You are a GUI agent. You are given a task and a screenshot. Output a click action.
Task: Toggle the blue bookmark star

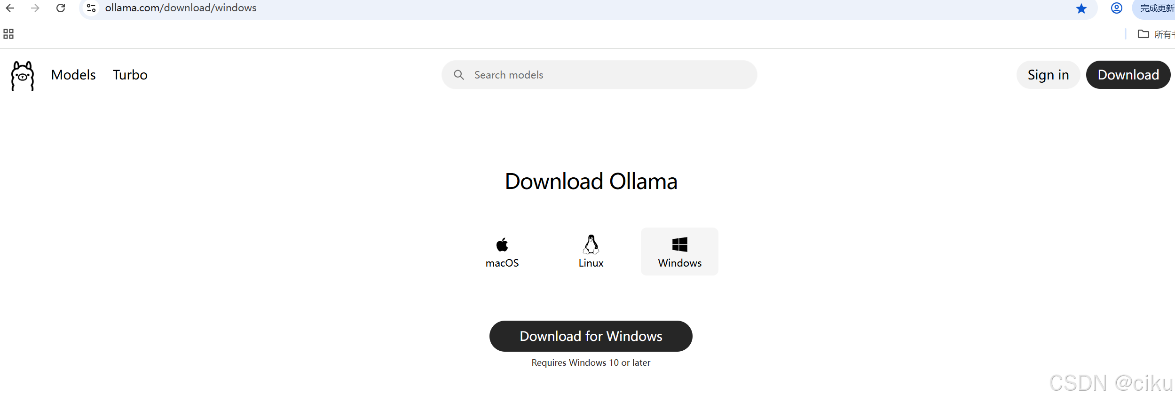click(1081, 8)
